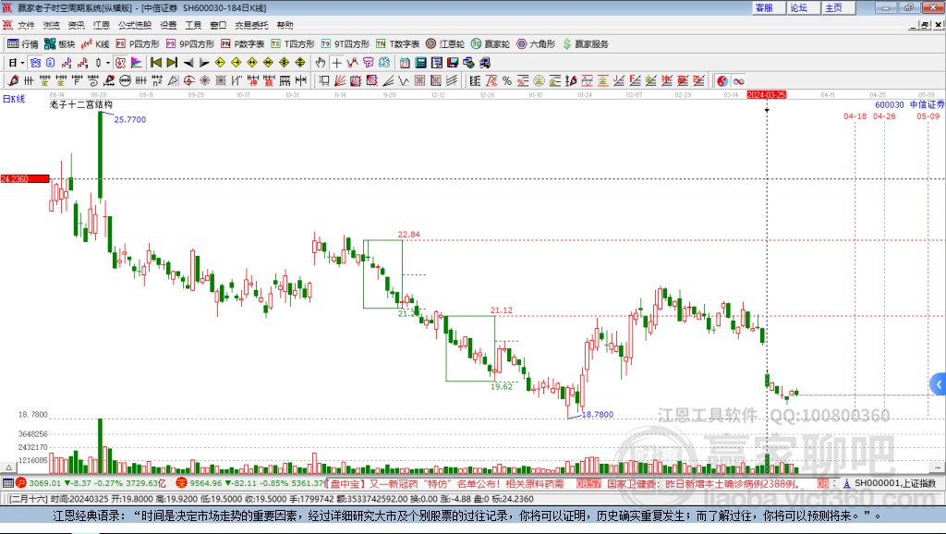Expand the 日 period dropdown arrow
This screenshot has width=946, height=534.
click(22, 63)
